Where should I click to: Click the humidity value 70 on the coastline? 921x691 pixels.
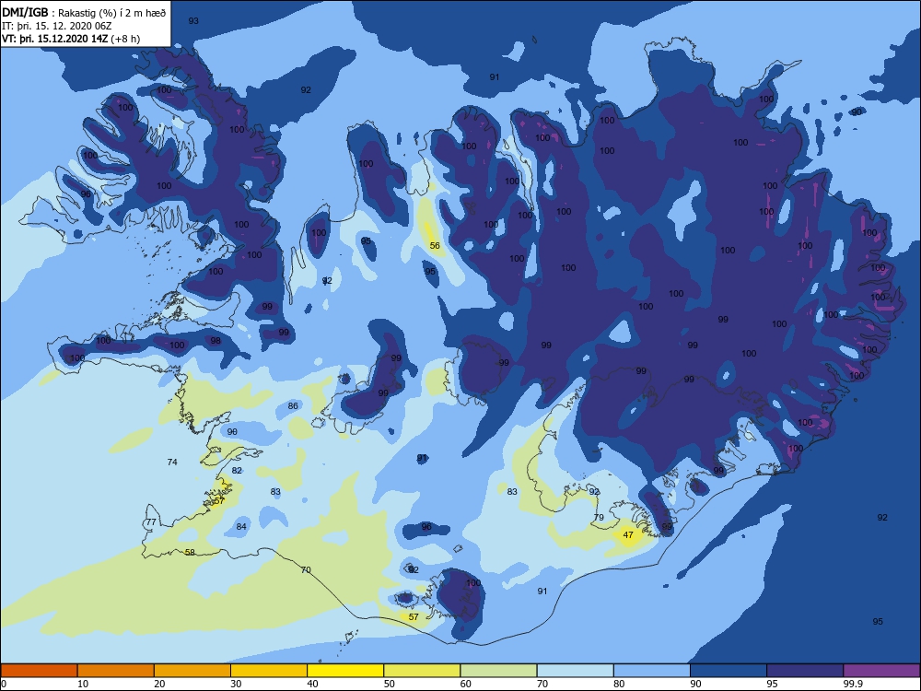click(306, 569)
